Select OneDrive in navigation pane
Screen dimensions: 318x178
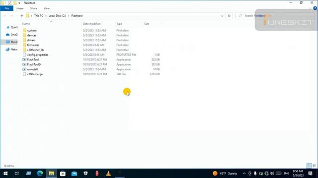click(x=12, y=35)
